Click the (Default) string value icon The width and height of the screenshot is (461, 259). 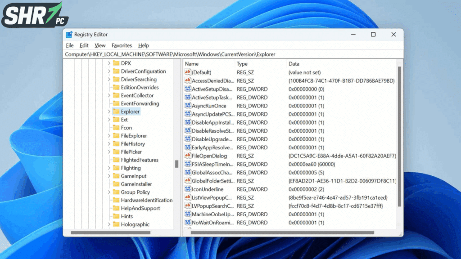pyautogui.click(x=188, y=72)
